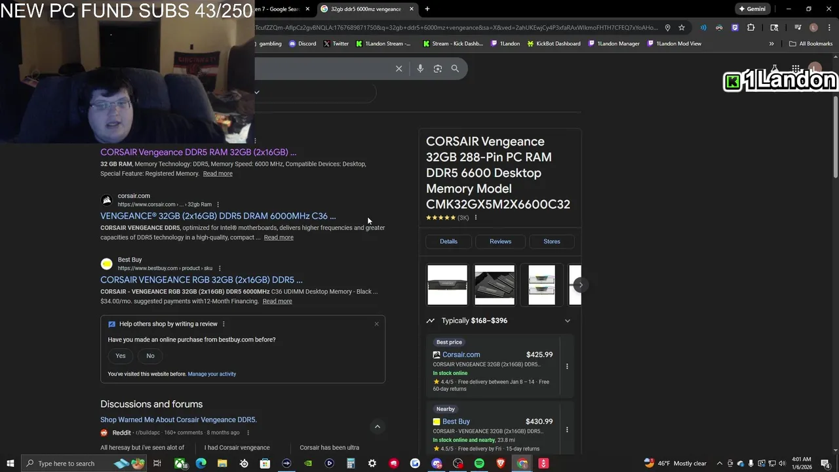
Task: Open menu next to 'Help others shop by writing a review'
Action: (x=224, y=324)
